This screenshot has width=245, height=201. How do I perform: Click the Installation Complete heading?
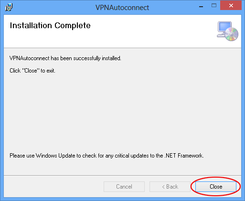click(x=50, y=25)
